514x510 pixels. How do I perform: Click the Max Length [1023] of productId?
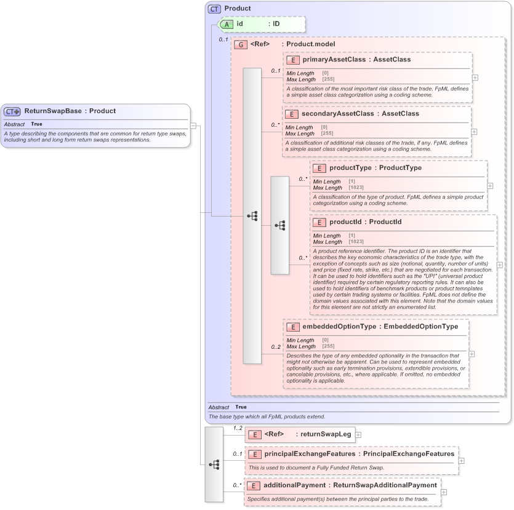pyautogui.click(x=339, y=242)
